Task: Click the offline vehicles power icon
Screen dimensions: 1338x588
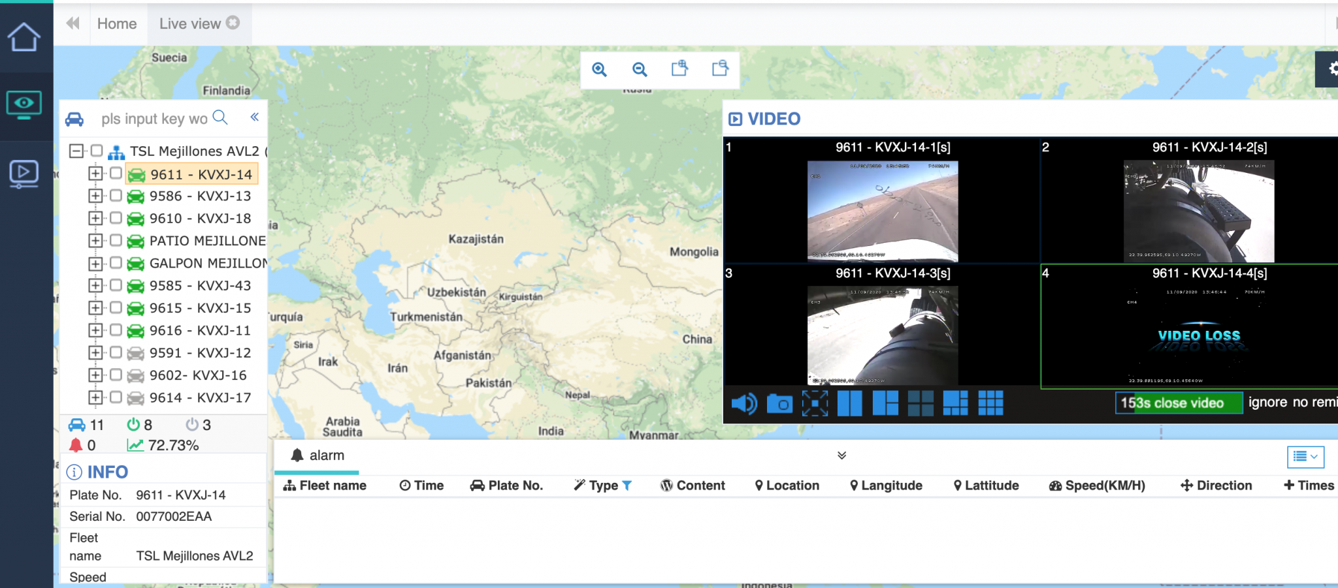Action: pyautogui.click(x=192, y=425)
